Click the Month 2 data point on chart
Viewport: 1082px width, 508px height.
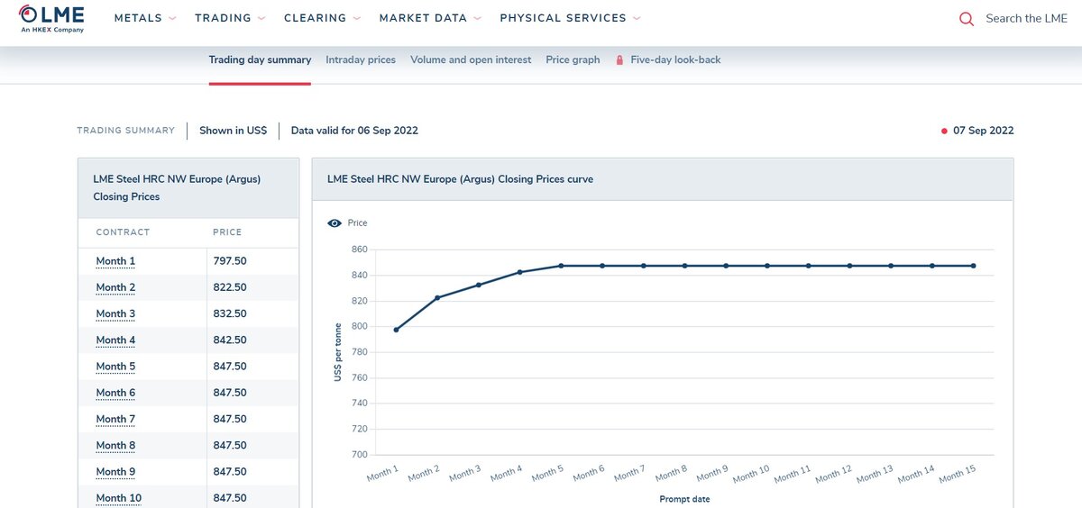(x=437, y=298)
